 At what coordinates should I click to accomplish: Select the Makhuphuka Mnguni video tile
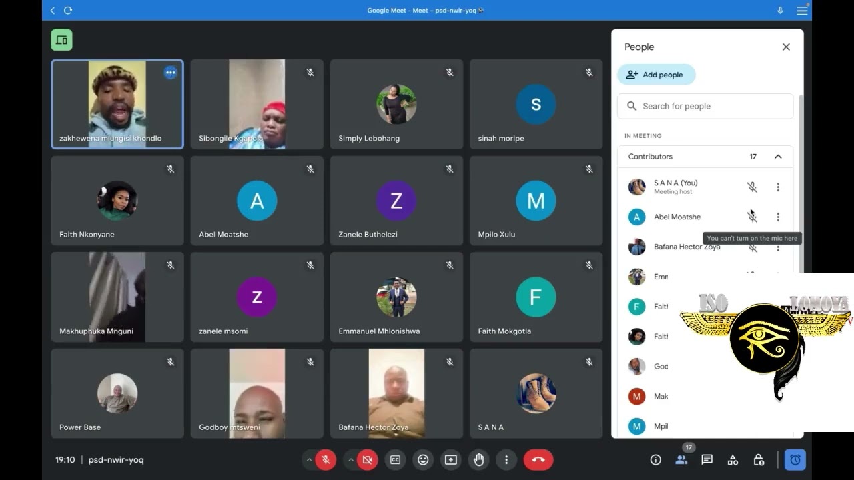[117, 297]
